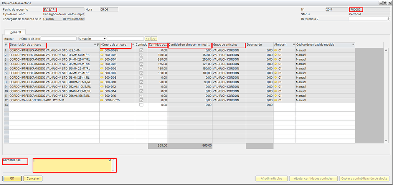Toggle Contado checkbox for 600-D08 row

pyautogui.click(x=141, y=78)
